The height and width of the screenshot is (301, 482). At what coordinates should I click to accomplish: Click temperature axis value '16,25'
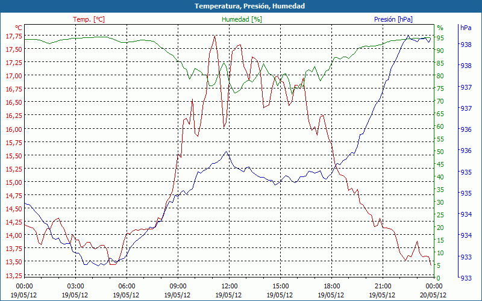point(14,116)
